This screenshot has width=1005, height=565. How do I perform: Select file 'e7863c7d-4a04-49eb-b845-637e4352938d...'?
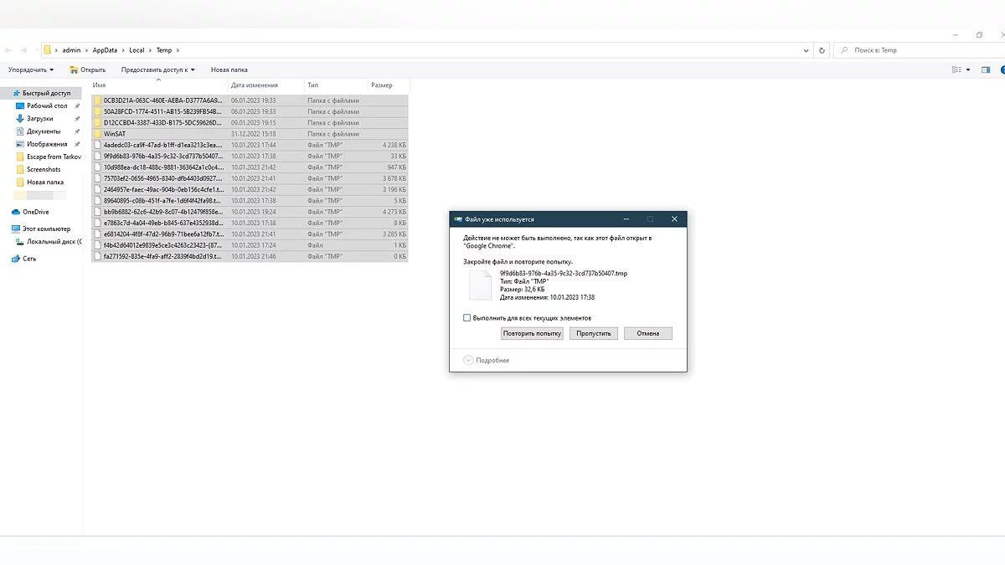coord(250,223)
